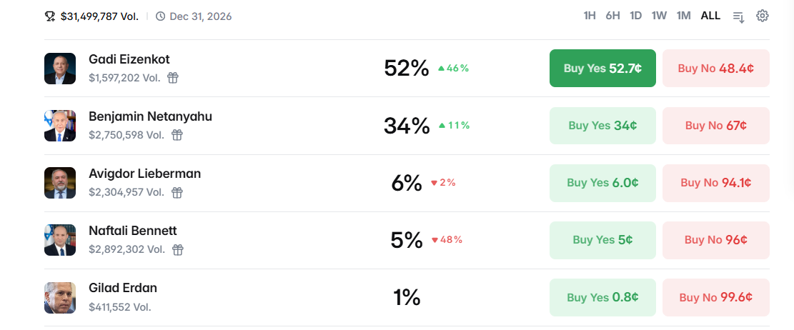Buy Yes on Avigdor Lieberman at 6.0¢
The height and width of the screenshot is (330, 794).
(602, 183)
